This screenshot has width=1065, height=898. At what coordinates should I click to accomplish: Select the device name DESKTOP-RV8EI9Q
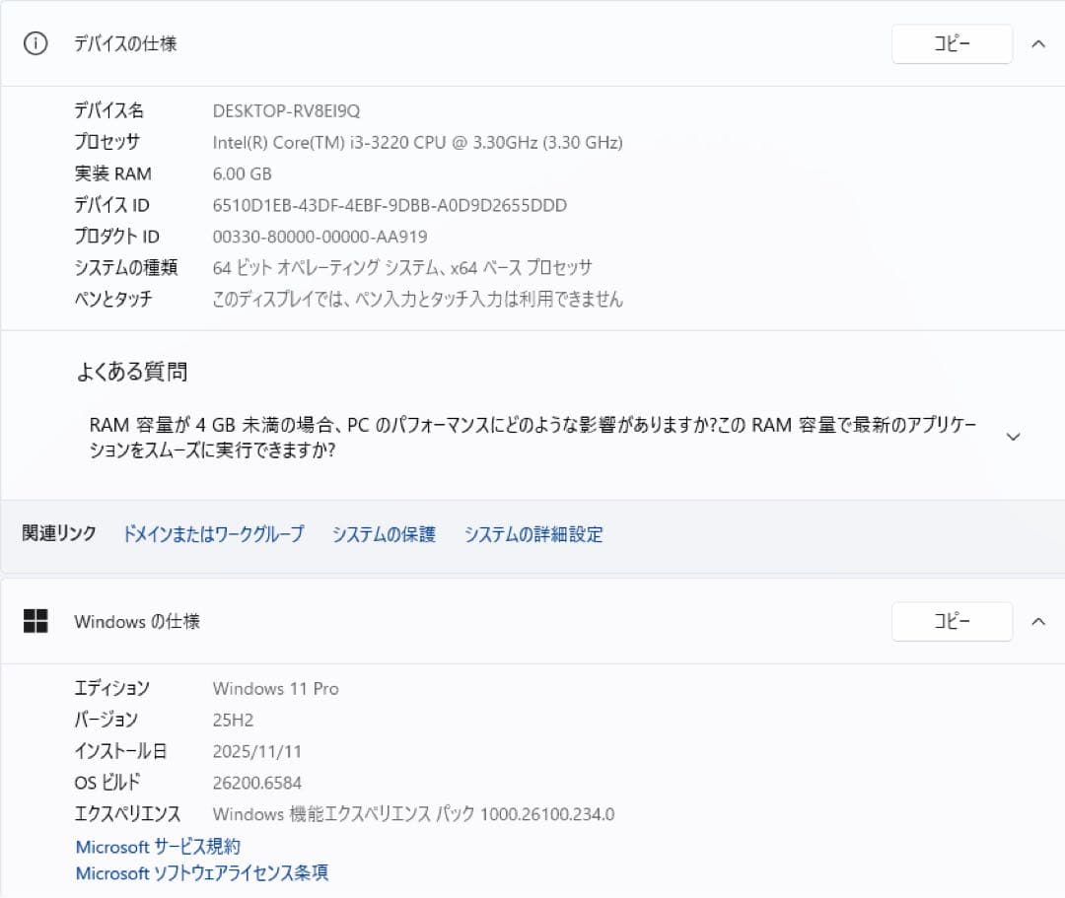(x=286, y=110)
